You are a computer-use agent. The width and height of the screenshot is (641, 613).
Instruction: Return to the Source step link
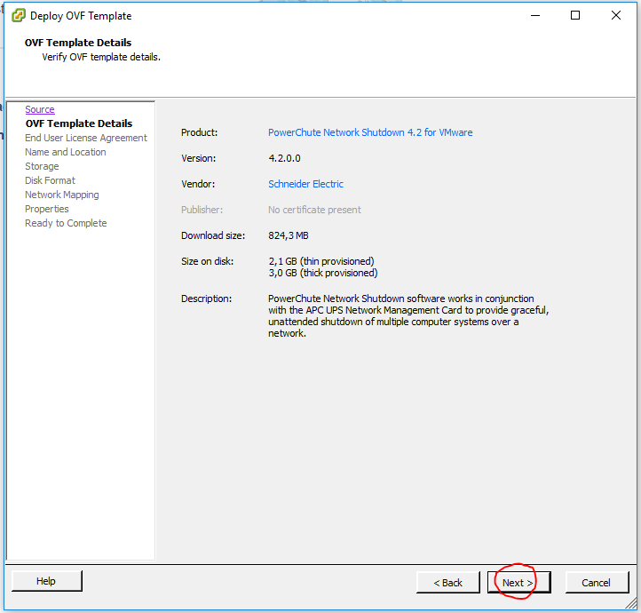click(x=40, y=109)
